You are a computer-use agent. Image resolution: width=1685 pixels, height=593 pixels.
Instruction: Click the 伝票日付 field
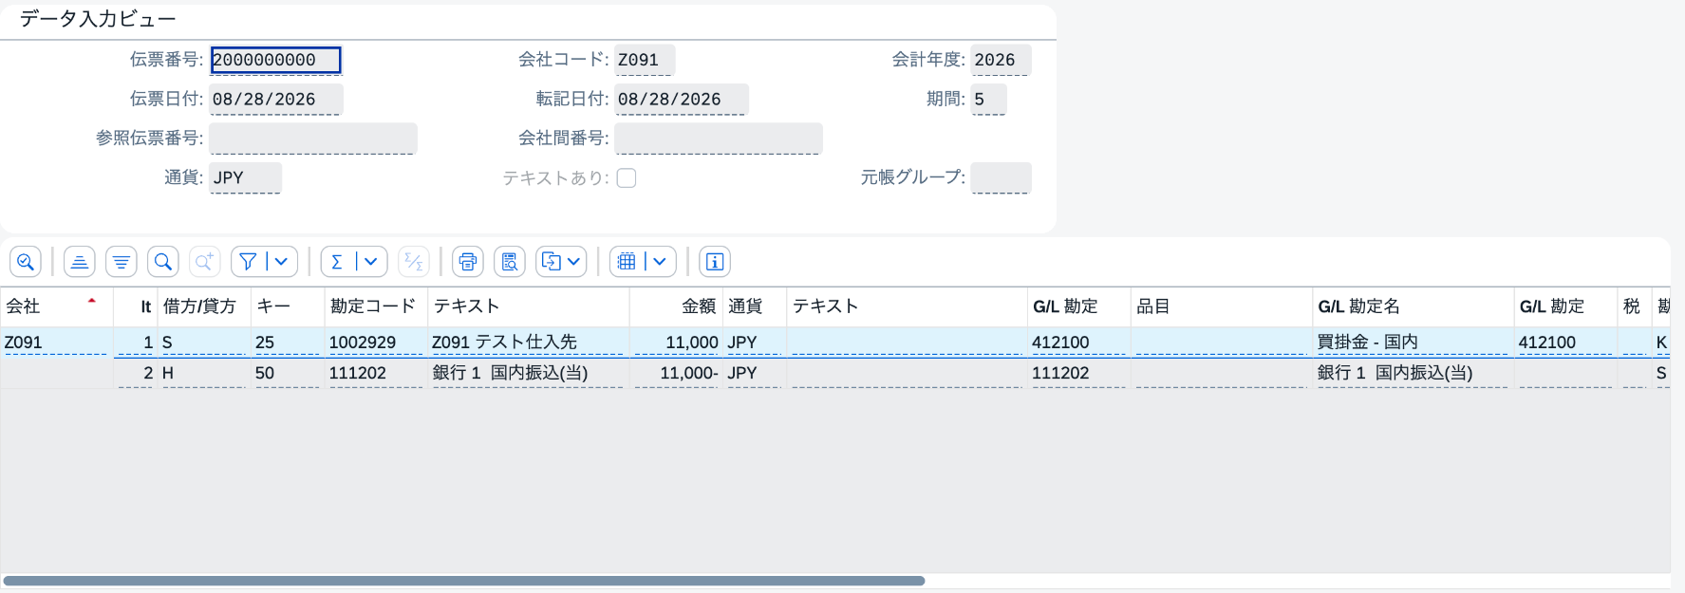pyautogui.click(x=275, y=100)
